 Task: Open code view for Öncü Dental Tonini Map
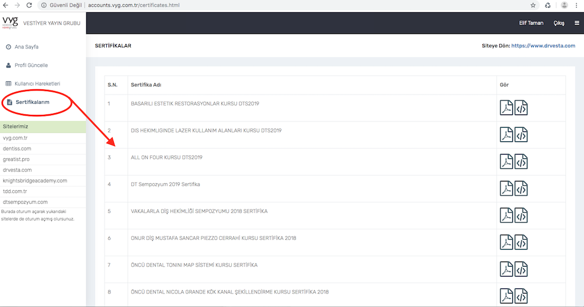521,269
